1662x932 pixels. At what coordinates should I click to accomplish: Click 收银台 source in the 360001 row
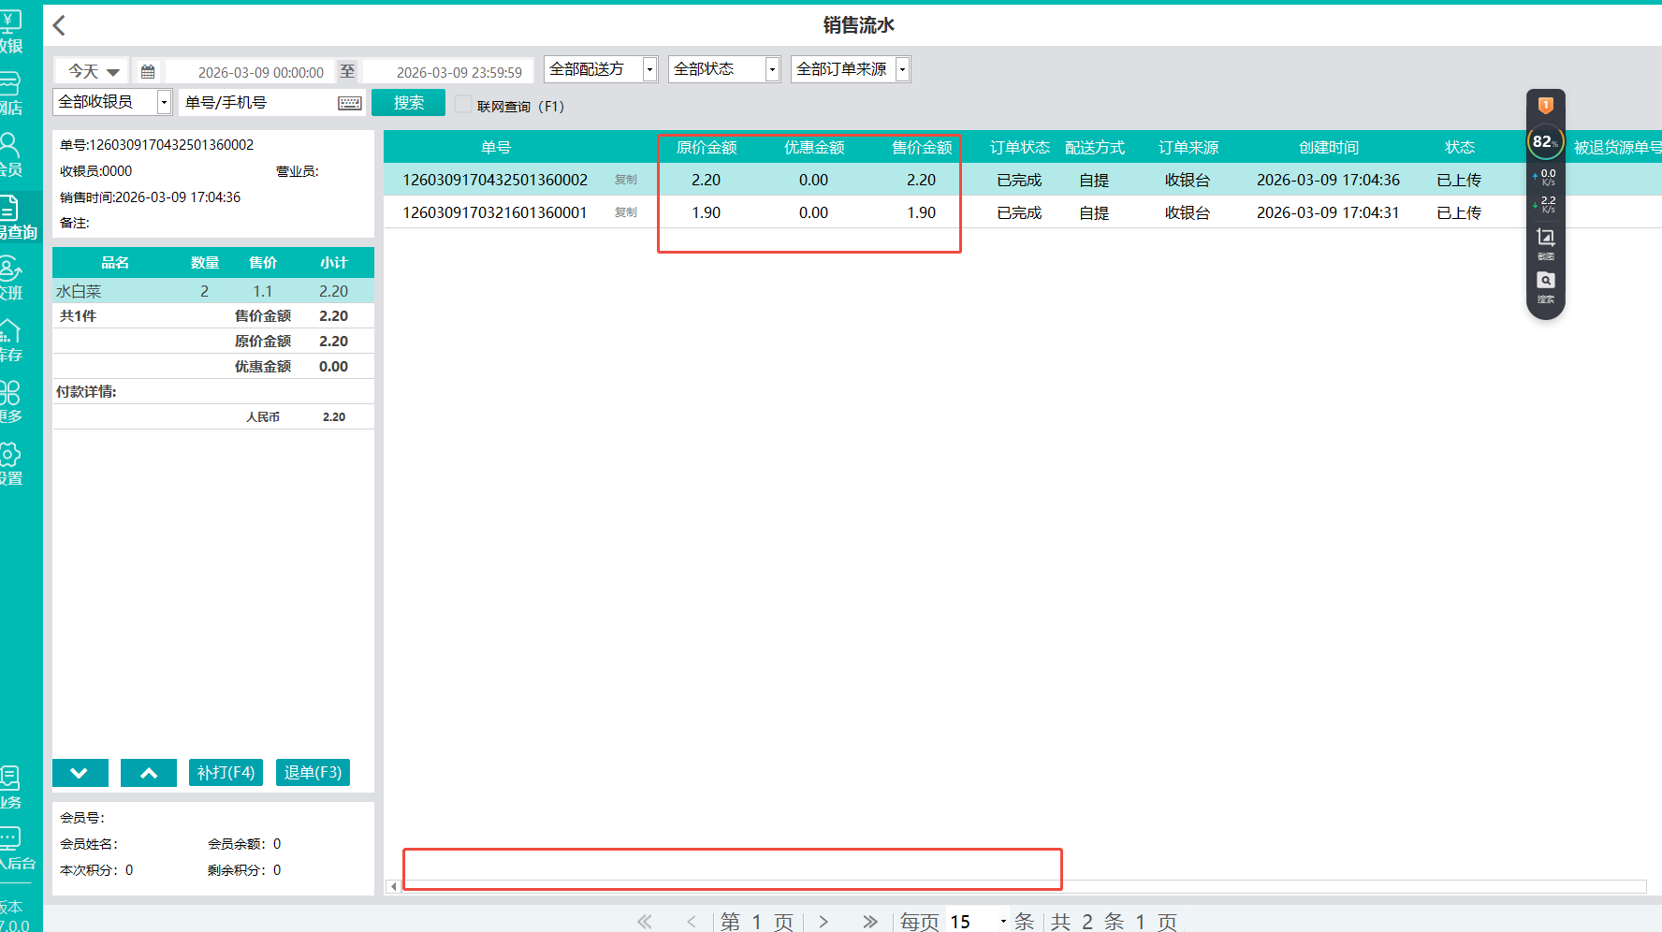point(1188,212)
